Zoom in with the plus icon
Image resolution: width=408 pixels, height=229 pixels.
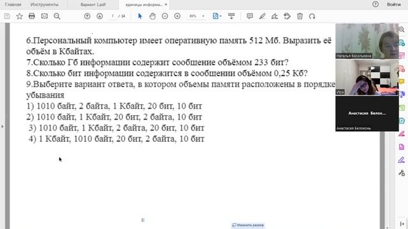click(177, 16)
